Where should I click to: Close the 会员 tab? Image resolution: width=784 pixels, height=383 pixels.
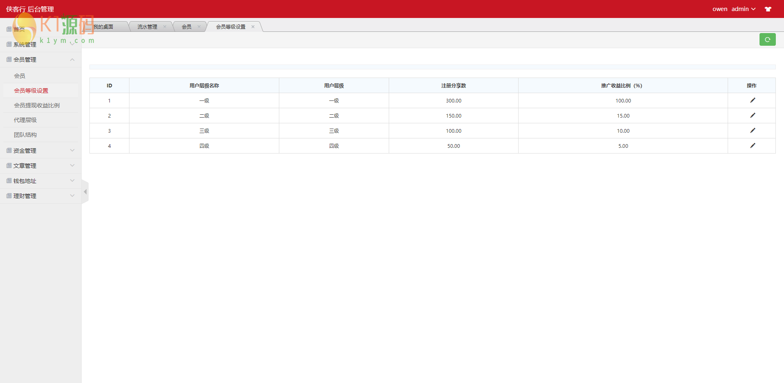point(199,27)
